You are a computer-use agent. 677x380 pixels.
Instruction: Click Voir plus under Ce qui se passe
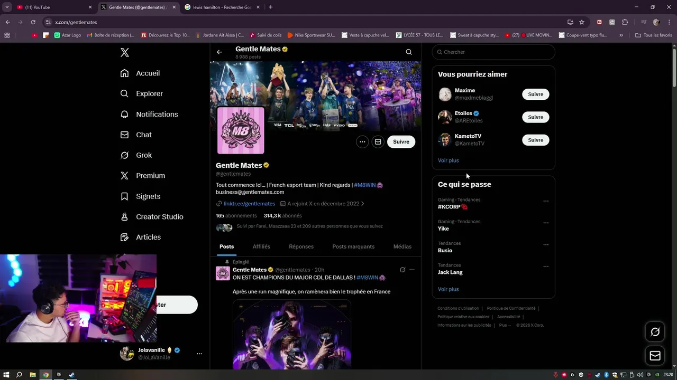tap(449, 289)
